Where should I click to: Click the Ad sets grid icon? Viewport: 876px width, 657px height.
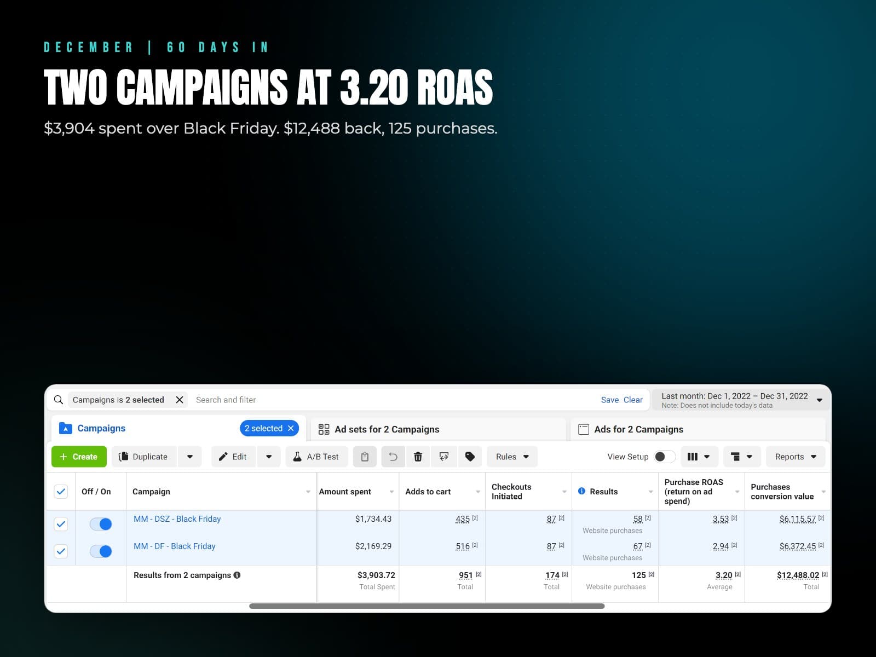click(324, 429)
